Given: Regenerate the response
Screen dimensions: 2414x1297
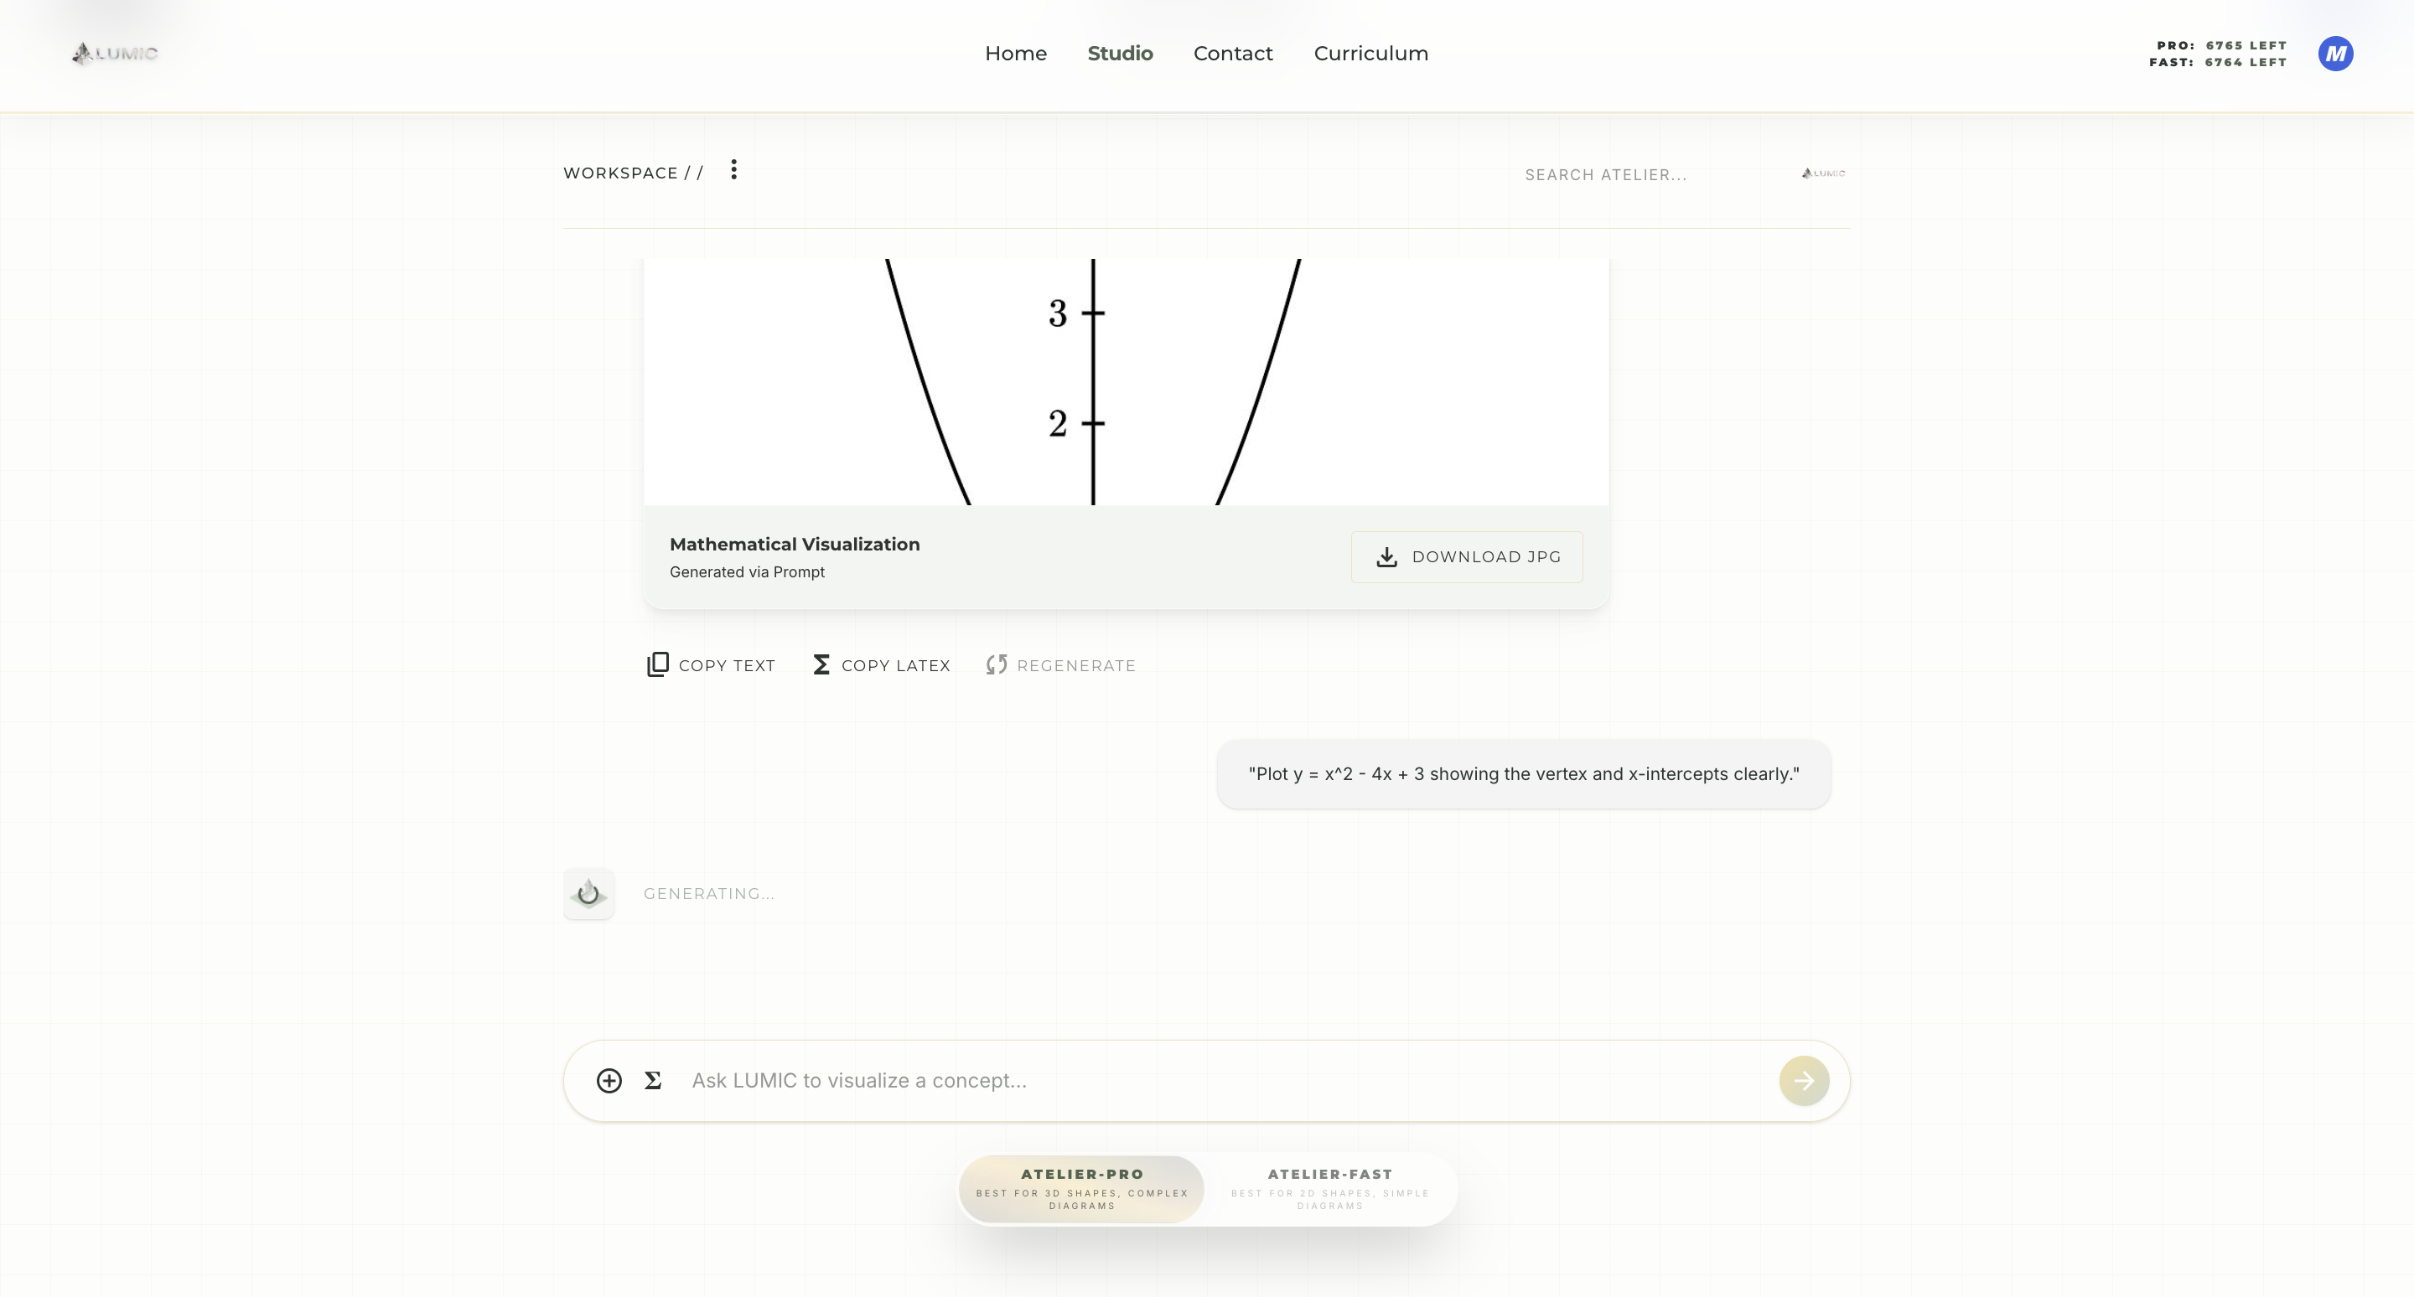Looking at the screenshot, I should pyautogui.click(x=1059, y=665).
